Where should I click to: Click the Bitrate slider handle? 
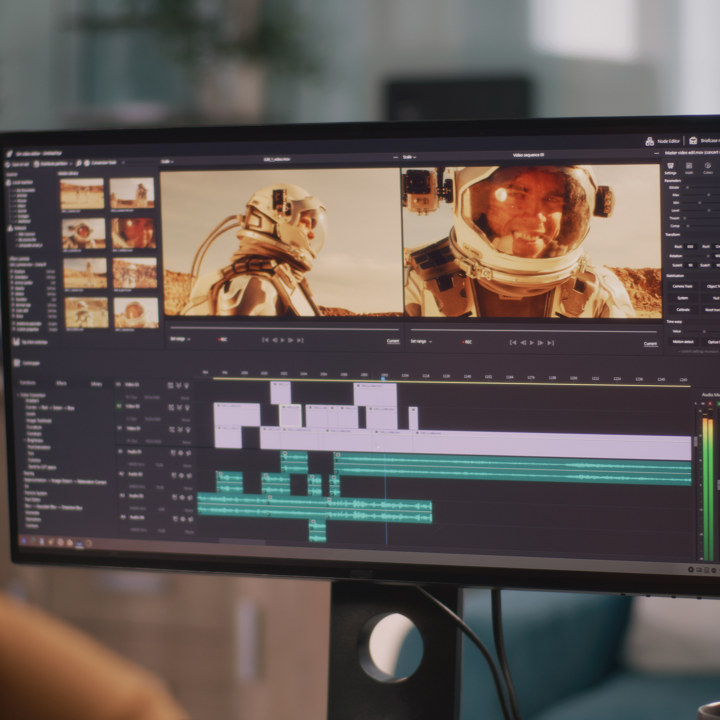687,188
